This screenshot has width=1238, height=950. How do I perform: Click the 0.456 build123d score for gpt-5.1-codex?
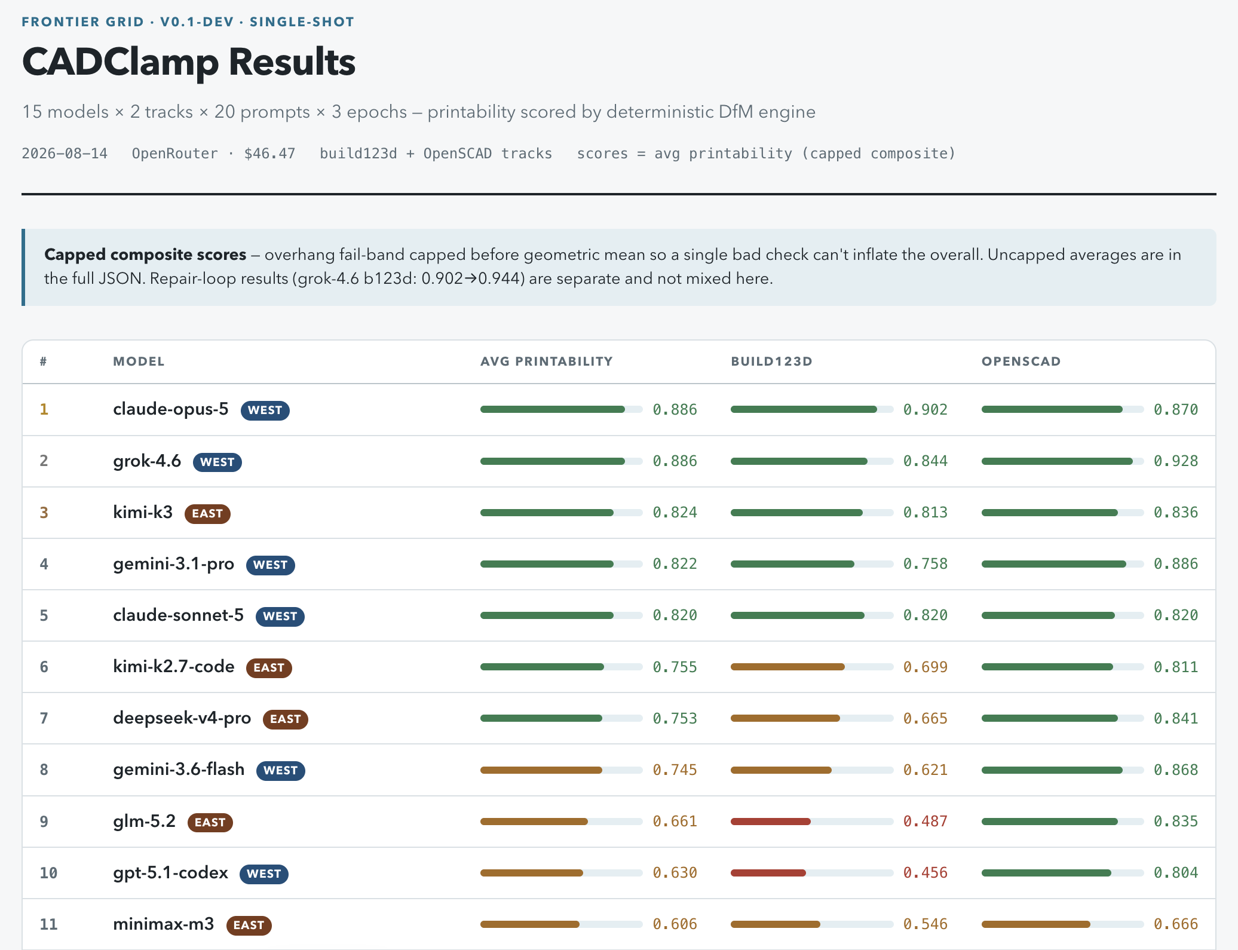[x=925, y=873]
